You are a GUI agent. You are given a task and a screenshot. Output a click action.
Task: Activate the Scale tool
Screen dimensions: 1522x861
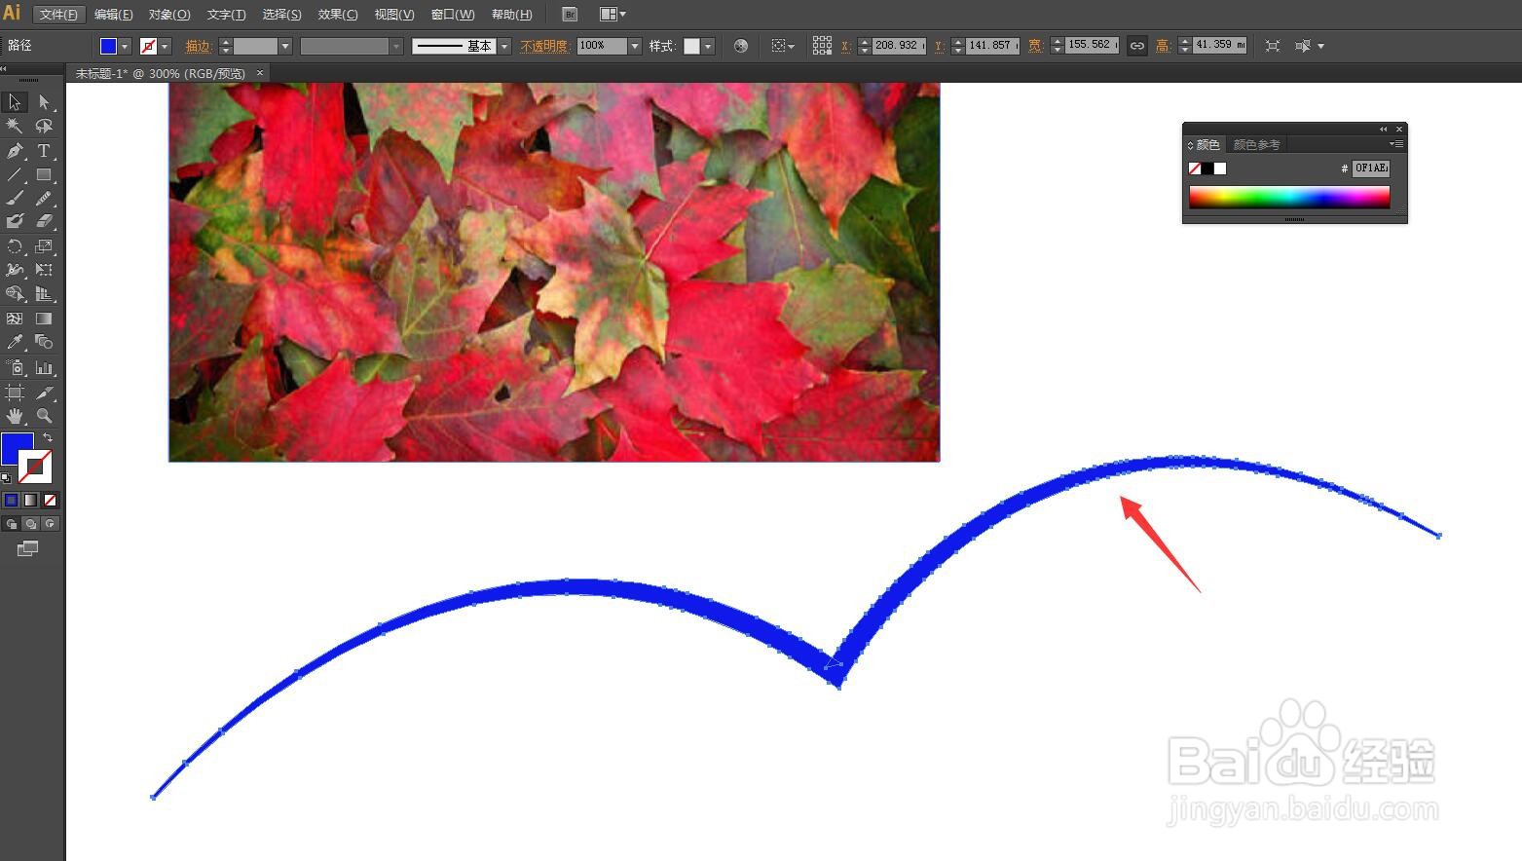pyautogui.click(x=44, y=246)
